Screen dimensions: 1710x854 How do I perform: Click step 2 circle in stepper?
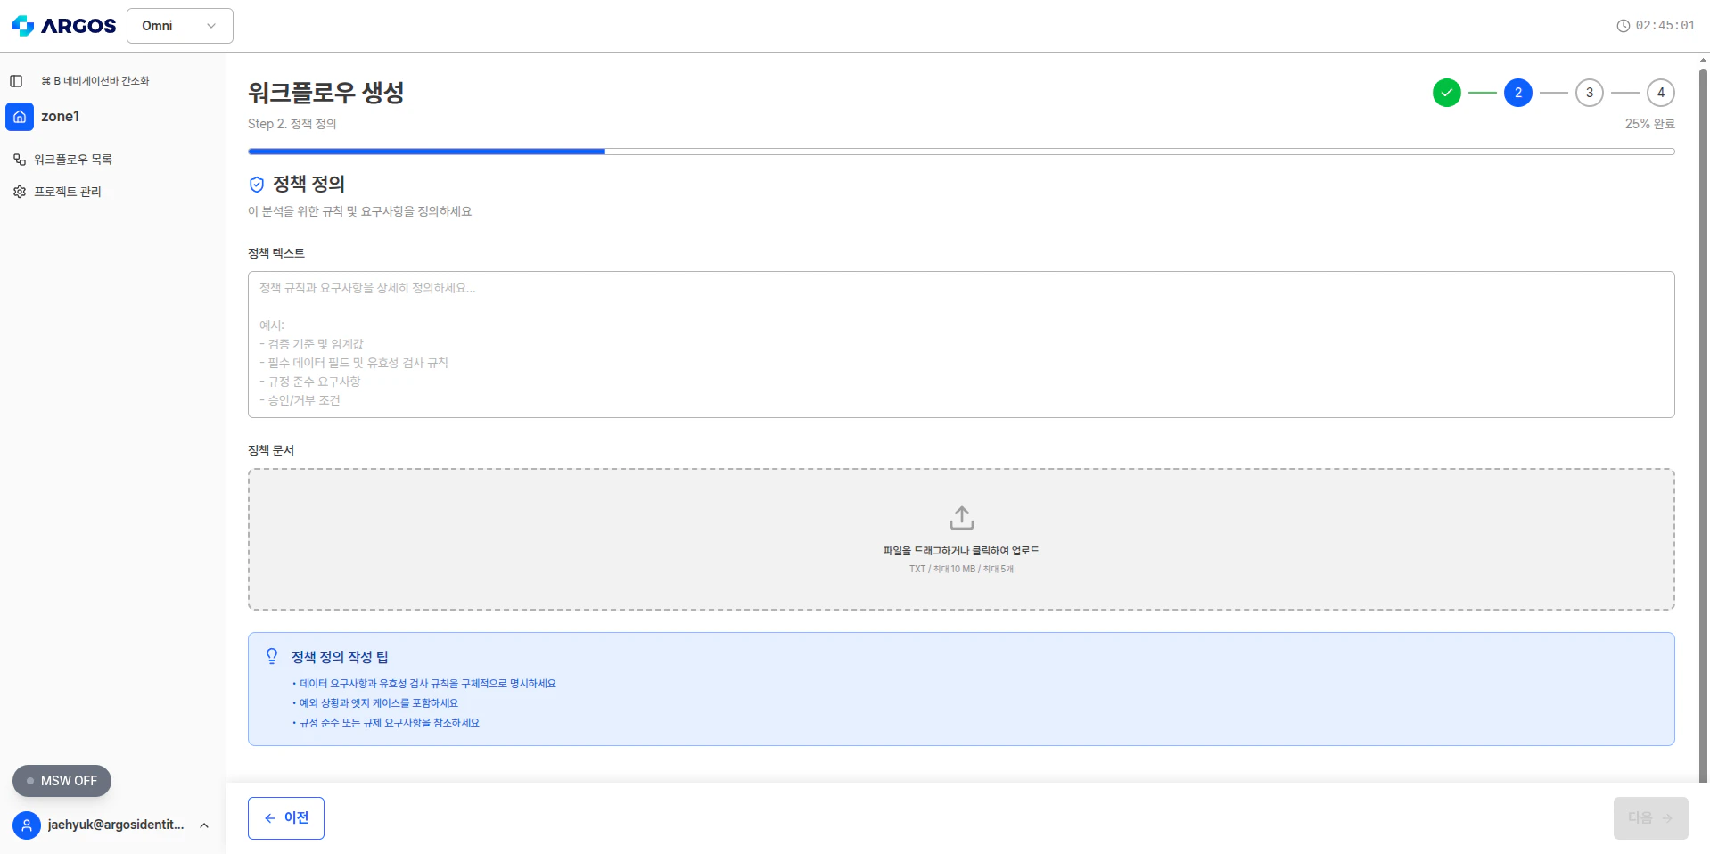(1518, 93)
